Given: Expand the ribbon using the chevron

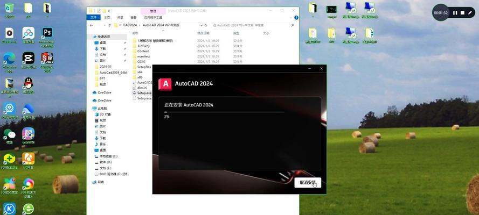Looking at the screenshot, I should [x=291, y=18].
